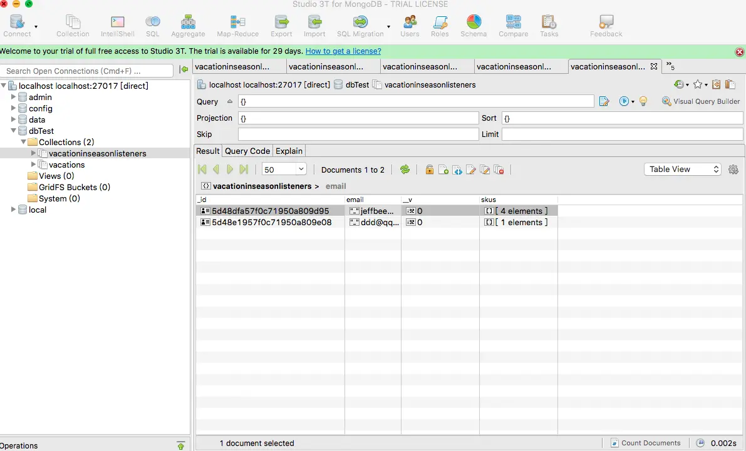View the selected document as JSON

pos(457,170)
